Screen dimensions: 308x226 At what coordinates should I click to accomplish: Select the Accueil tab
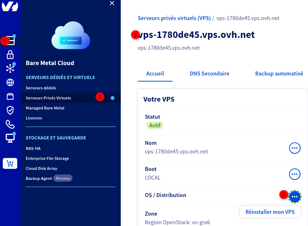point(155,74)
